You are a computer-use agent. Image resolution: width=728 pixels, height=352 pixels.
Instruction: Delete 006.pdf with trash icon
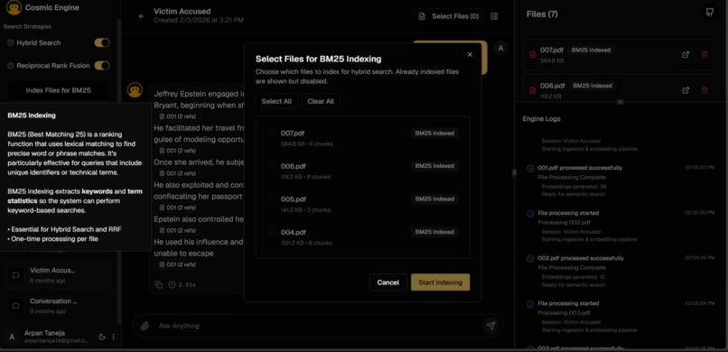705,90
